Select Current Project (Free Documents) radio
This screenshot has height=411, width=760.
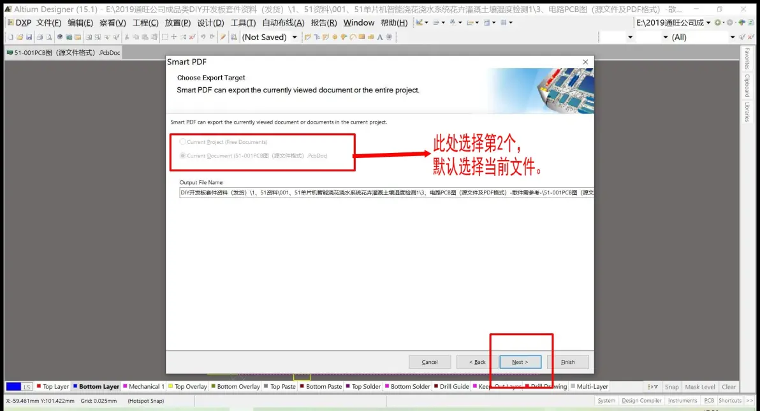183,142
